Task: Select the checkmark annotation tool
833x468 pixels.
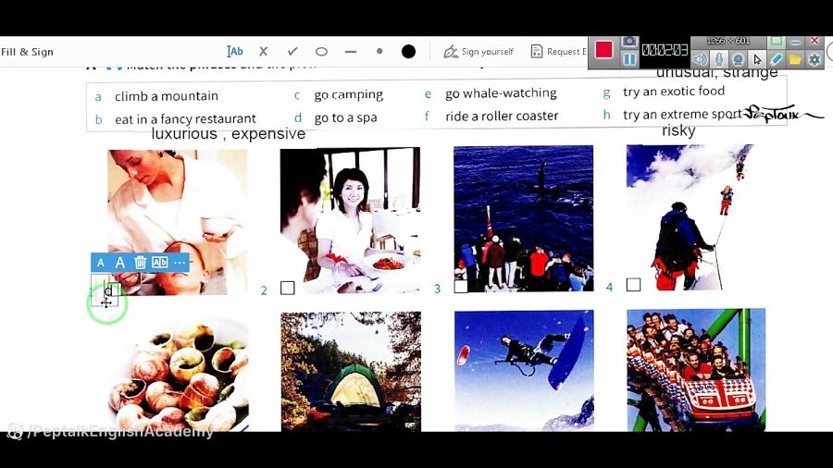Action: [x=292, y=52]
